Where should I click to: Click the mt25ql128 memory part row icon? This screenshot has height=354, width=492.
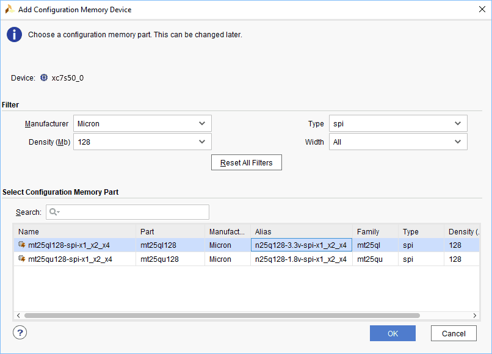pyautogui.click(x=22, y=245)
